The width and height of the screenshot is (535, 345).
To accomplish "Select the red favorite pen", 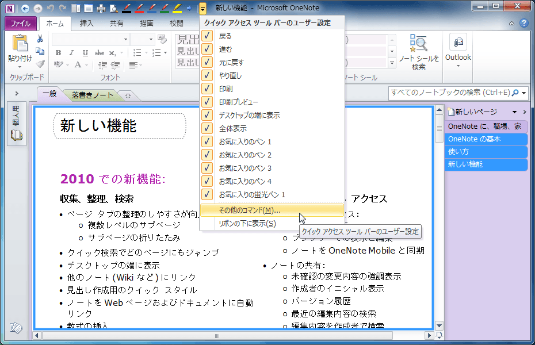I will click(x=139, y=8).
